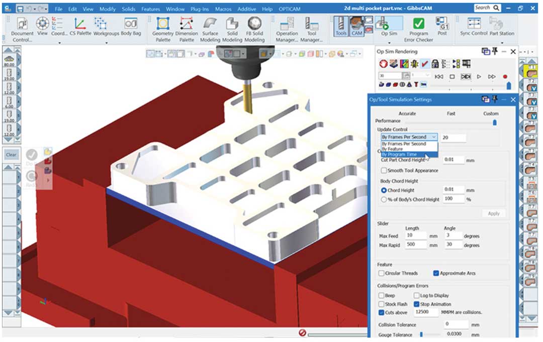Expand the By Frames Per Second combo box

(x=409, y=137)
